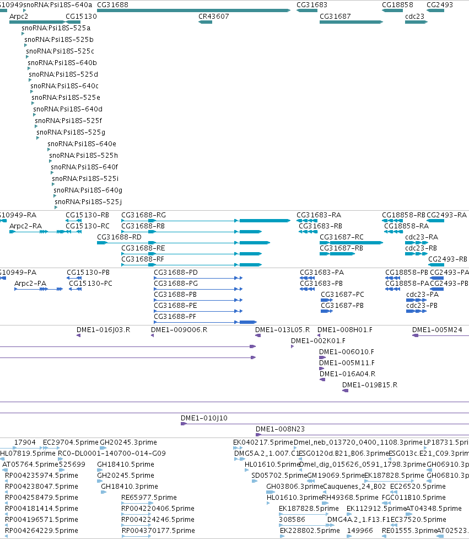Click the GH03806.3prime EST label
The width and height of the screenshot is (469, 539).
(x=295, y=487)
